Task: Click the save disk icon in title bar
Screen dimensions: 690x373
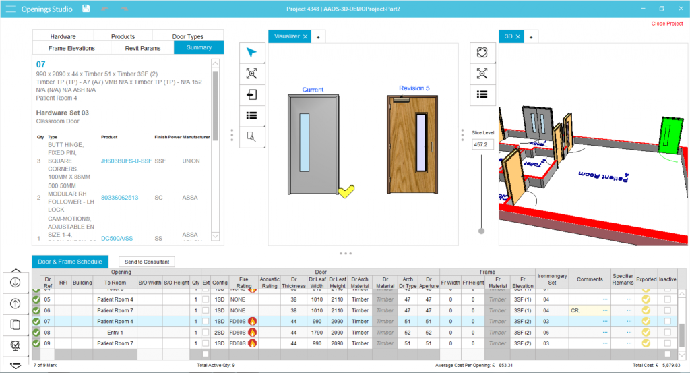Action: pyautogui.click(x=86, y=9)
